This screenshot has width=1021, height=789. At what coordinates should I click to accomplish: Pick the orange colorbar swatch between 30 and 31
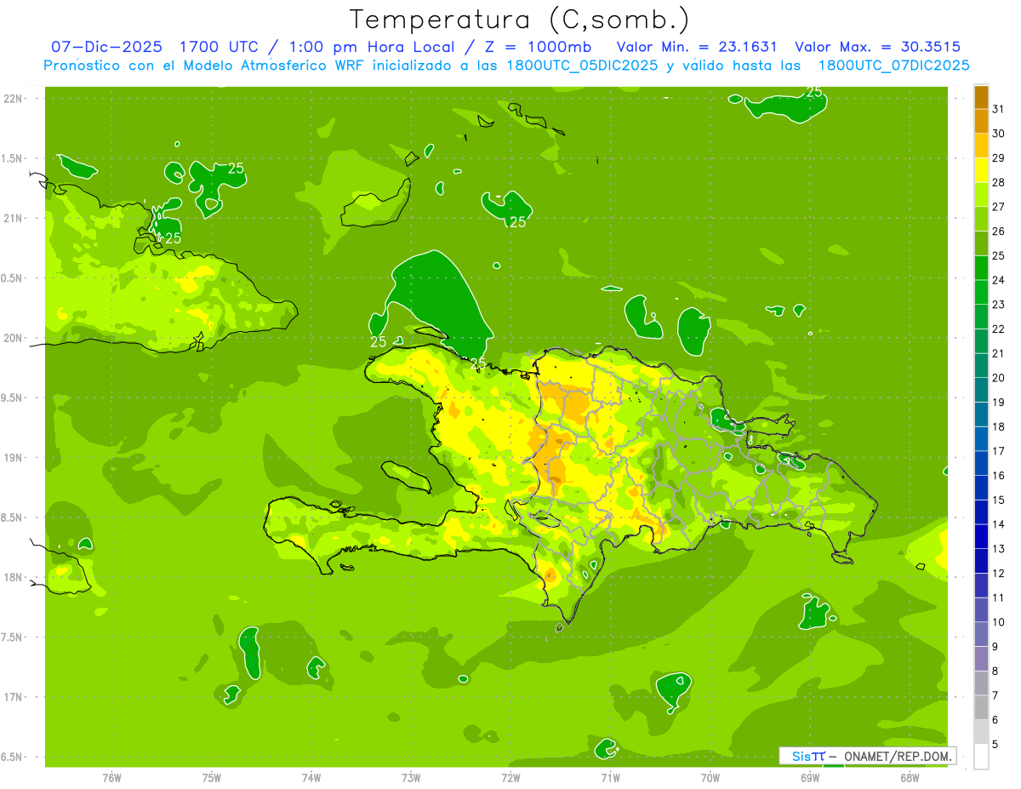pyautogui.click(x=981, y=121)
